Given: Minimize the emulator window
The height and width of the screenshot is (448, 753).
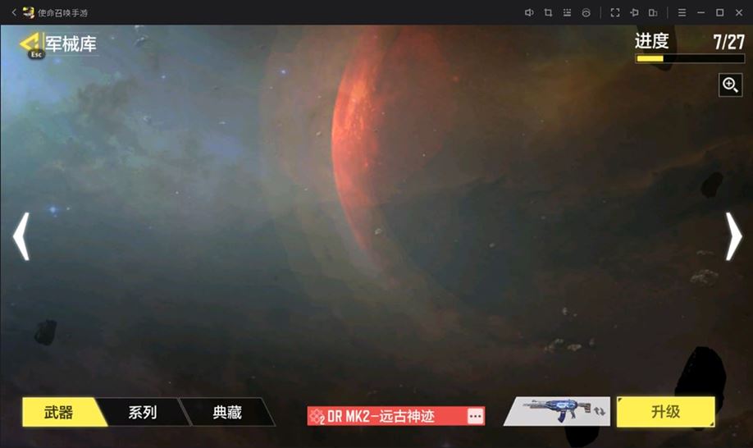Looking at the screenshot, I should coord(701,12).
